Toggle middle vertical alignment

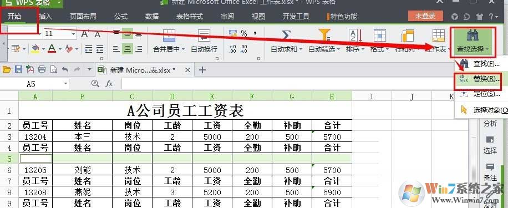click(128, 33)
